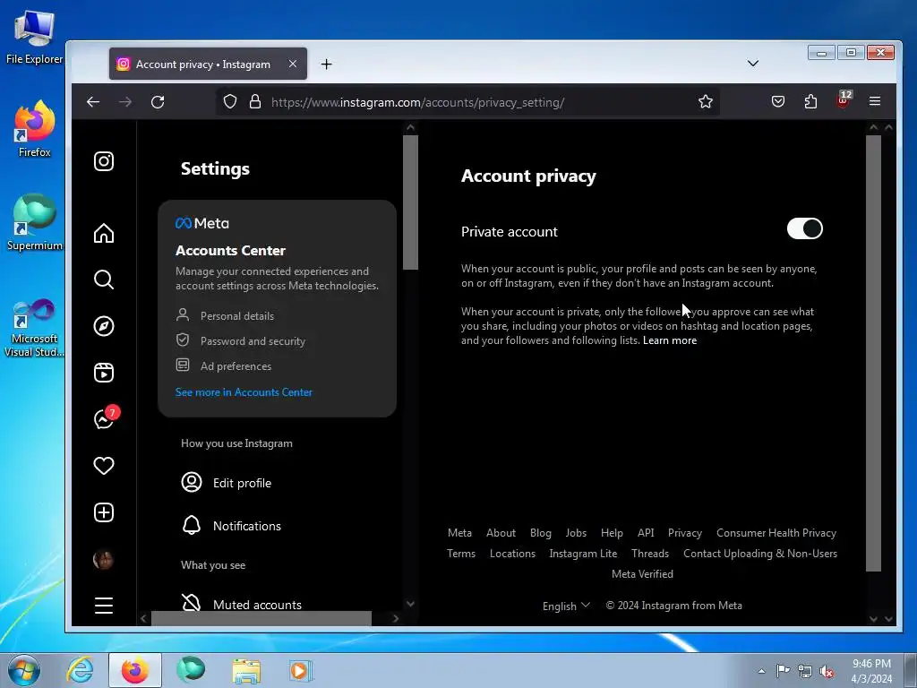This screenshot has height=688, width=917.
Task: Click the Muted accounts crossed bell icon
Action: (192, 603)
